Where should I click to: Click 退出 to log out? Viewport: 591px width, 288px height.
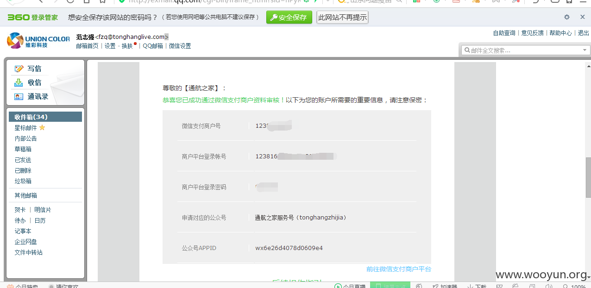coord(583,33)
